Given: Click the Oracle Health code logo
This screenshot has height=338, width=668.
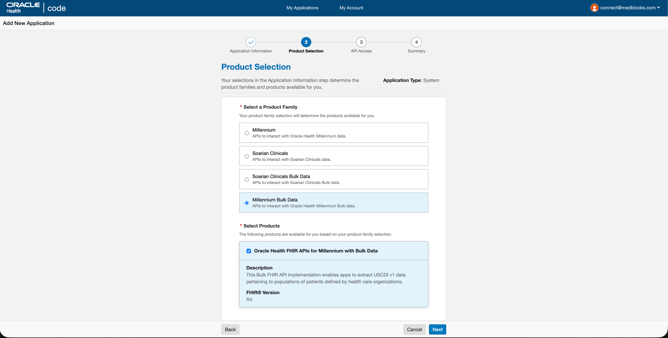Looking at the screenshot, I should click(36, 8).
